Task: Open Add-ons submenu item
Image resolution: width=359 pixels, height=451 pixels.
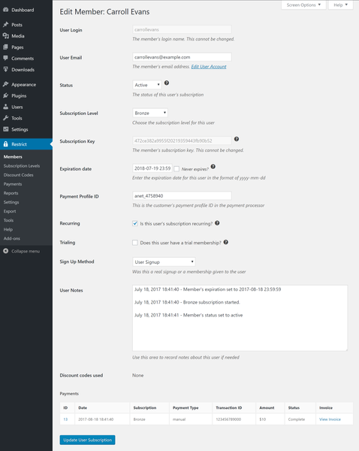Action: (x=12, y=238)
